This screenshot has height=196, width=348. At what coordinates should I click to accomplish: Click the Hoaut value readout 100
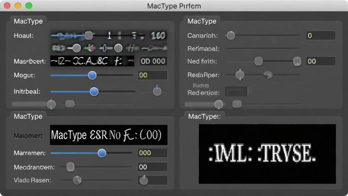coord(158,35)
